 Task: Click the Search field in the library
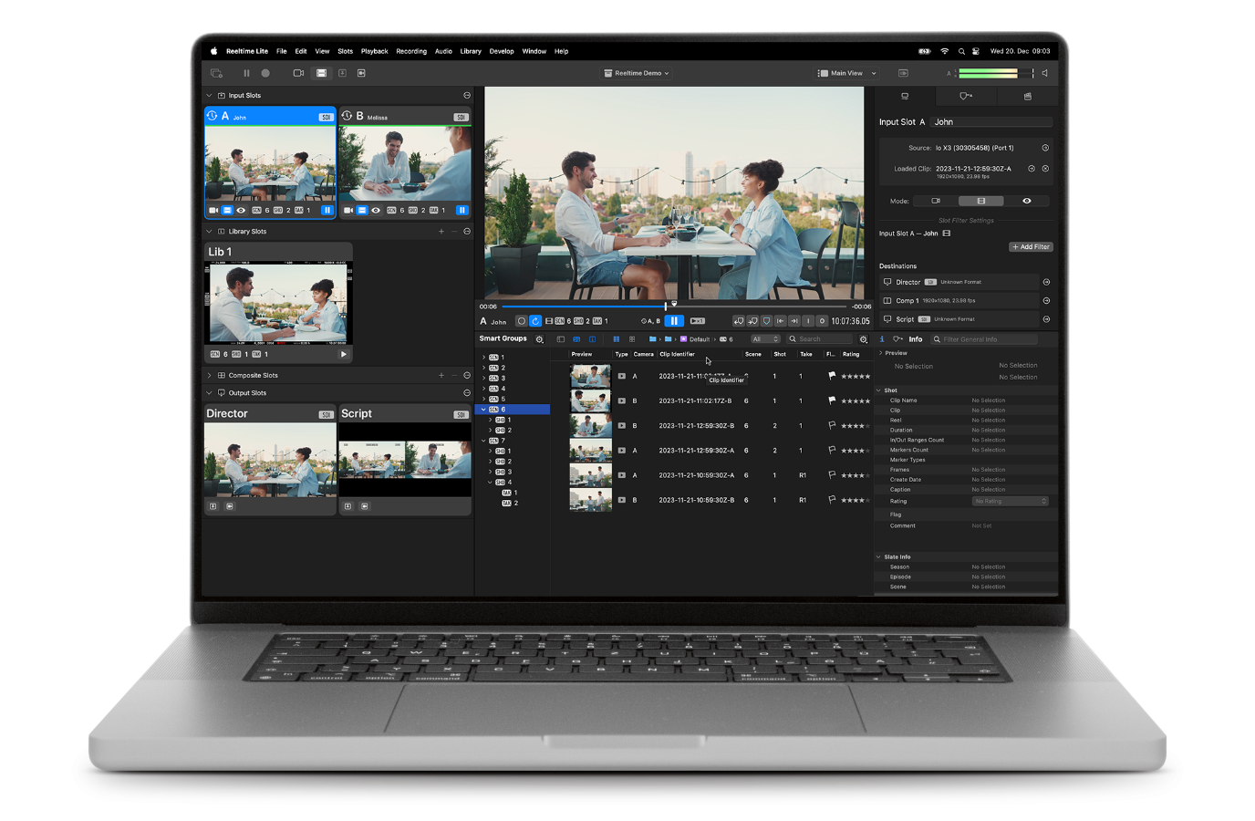coord(819,339)
